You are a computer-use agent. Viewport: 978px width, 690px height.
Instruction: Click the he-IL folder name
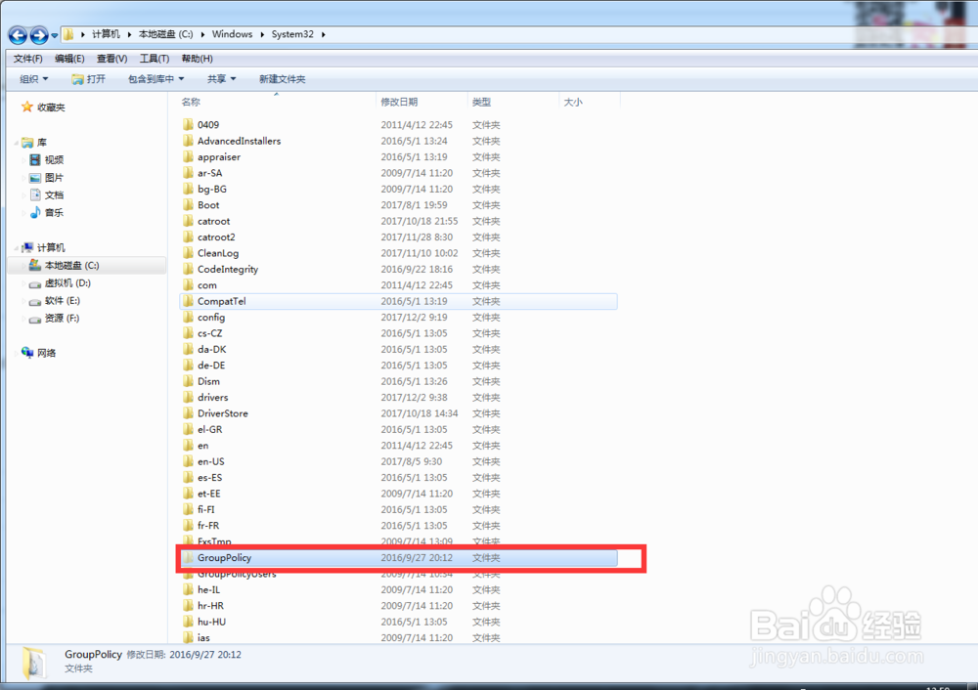[208, 589]
